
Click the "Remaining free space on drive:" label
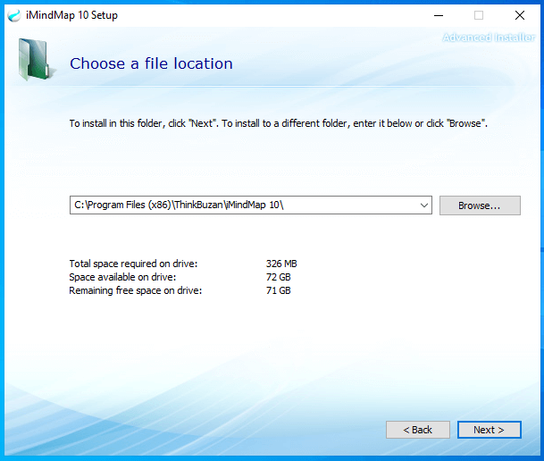point(135,290)
